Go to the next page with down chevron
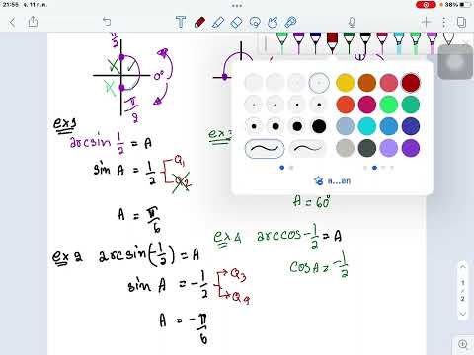 coord(463,314)
